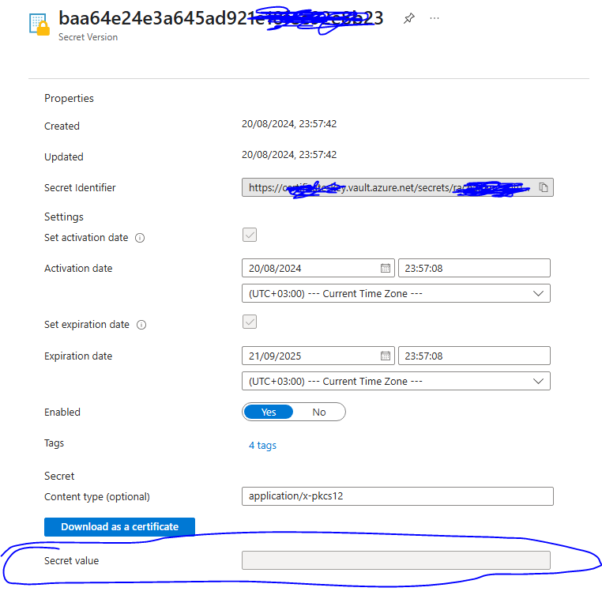This screenshot has width=602, height=599.
Task: Click the Secret Version subtitle
Action: pyautogui.click(x=88, y=37)
